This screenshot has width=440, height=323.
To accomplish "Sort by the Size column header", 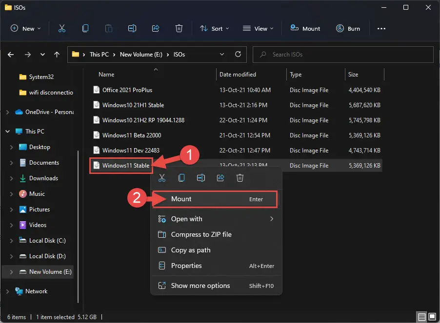I will point(353,75).
